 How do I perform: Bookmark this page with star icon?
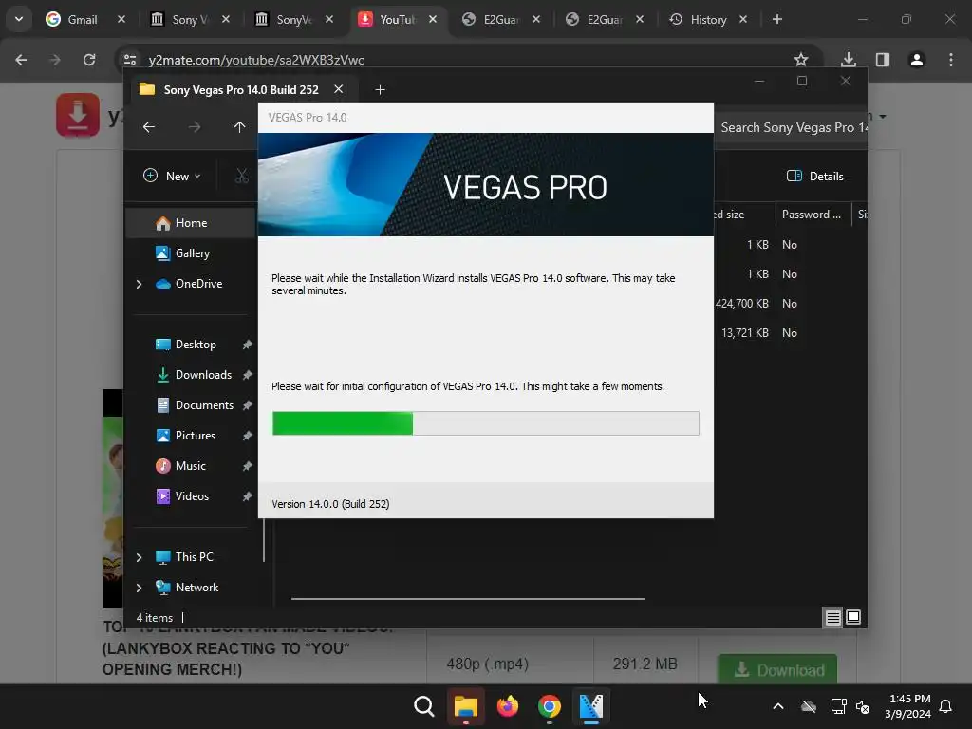(801, 60)
